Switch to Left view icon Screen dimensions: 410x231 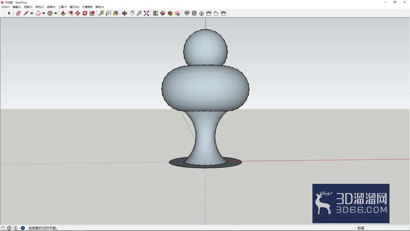tap(223, 14)
